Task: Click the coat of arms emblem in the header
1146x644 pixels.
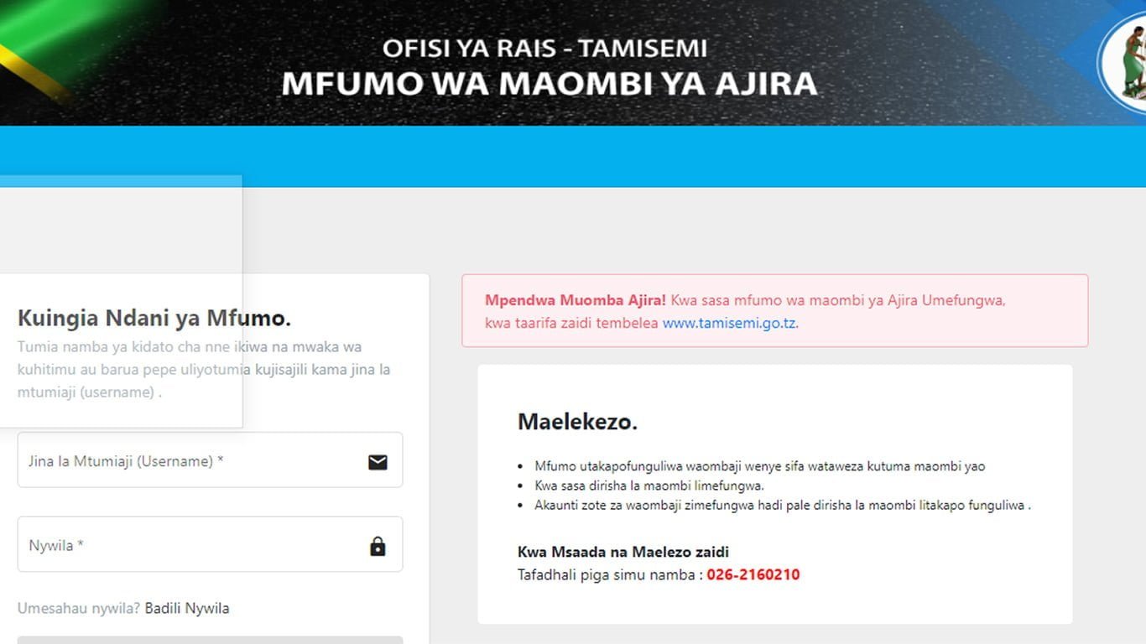Action: point(1123,63)
